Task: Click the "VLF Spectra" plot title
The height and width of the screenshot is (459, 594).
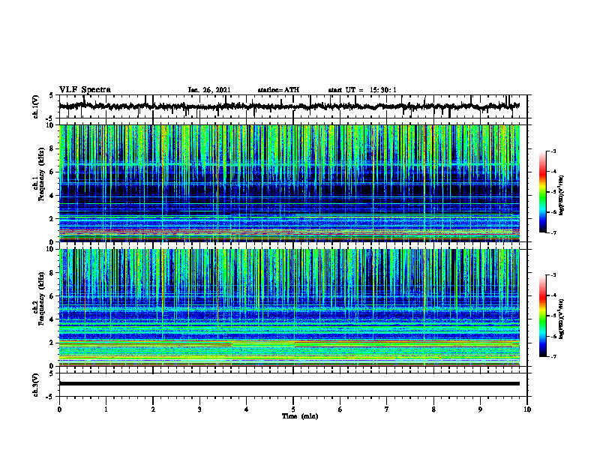Action: pos(85,90)
